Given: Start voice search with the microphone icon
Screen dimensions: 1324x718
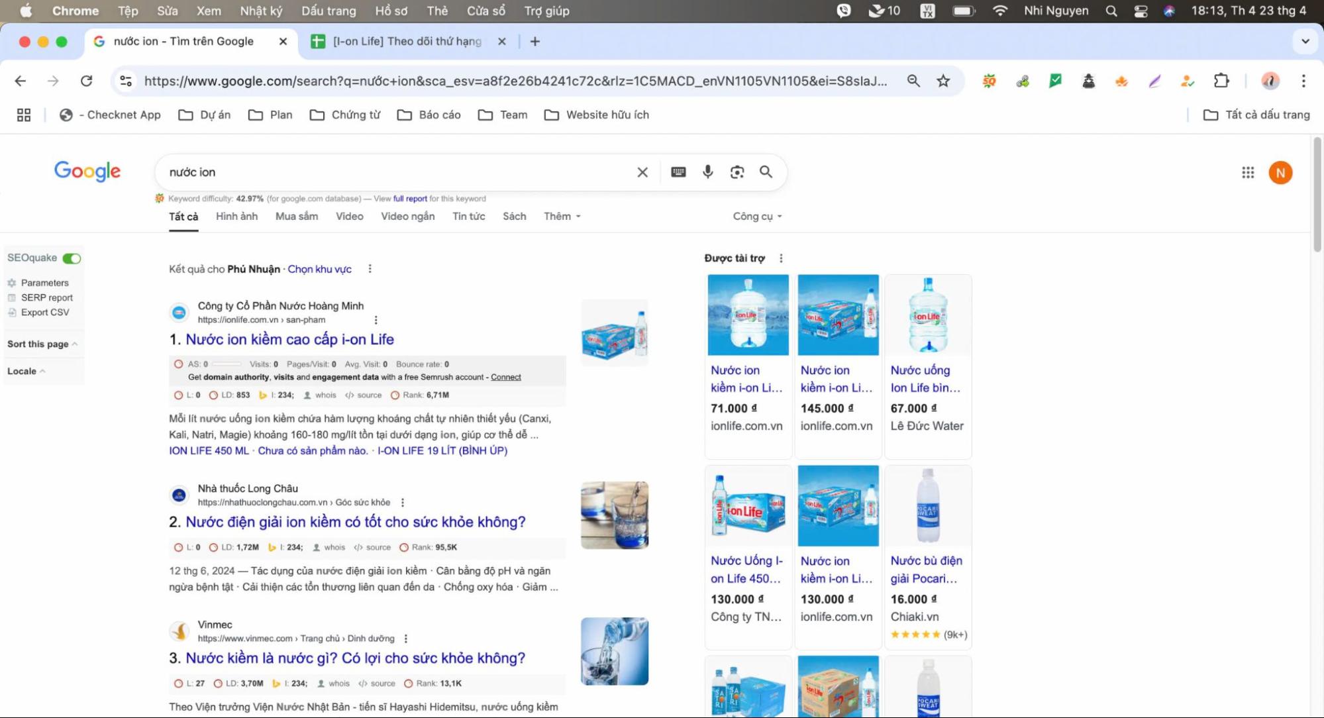Looking at the screenshot, I should 708,172.
